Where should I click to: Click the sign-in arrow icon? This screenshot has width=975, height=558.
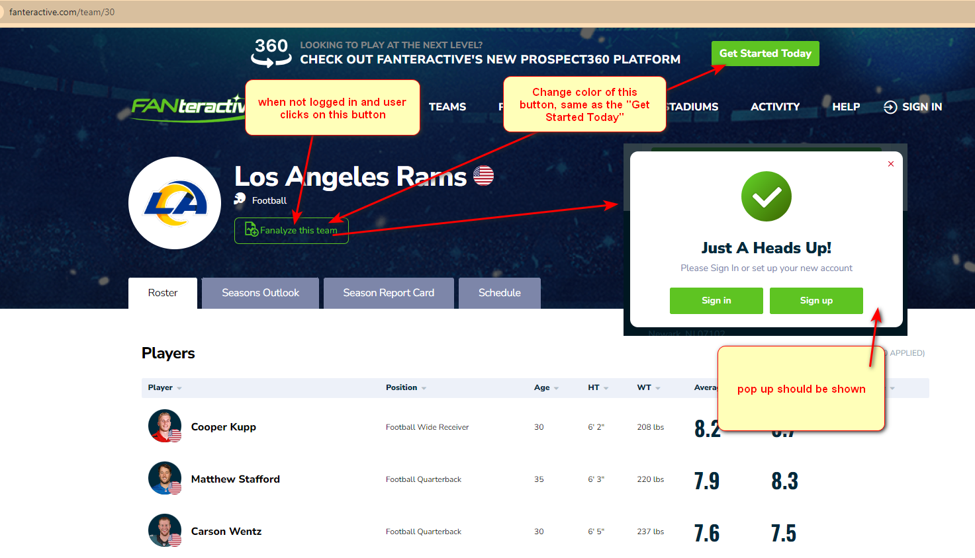click(x=890, y=107)
